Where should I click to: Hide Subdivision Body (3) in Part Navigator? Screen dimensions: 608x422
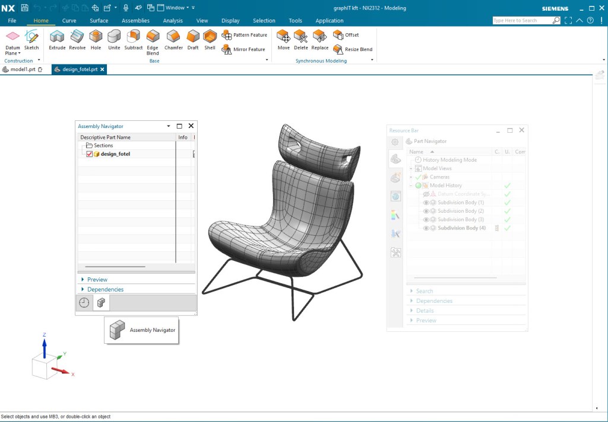(426, 219)
